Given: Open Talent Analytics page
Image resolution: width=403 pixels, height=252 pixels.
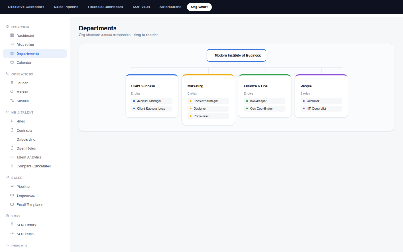Looking at the screenshot, I should pos(35,157).
